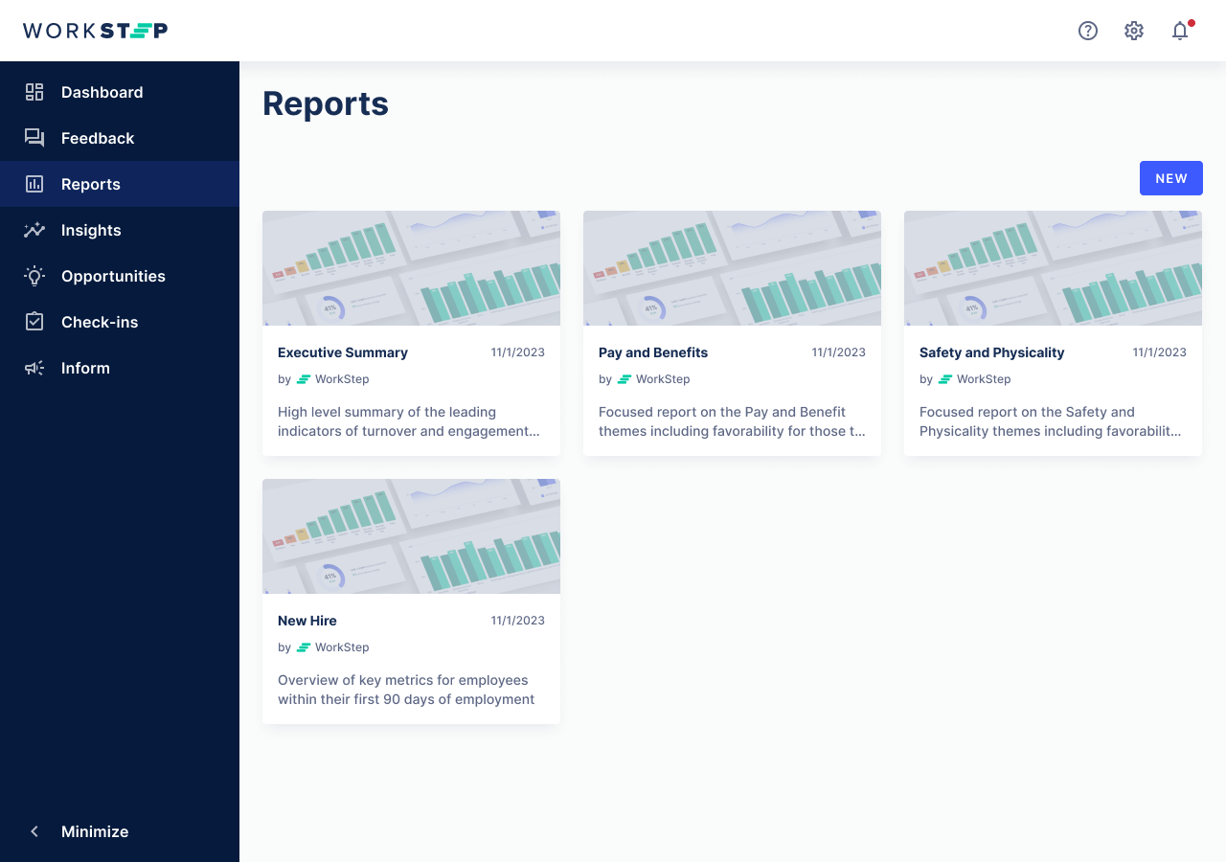
Task: Select the Feedback chat icon
Action: click(34, 138)
